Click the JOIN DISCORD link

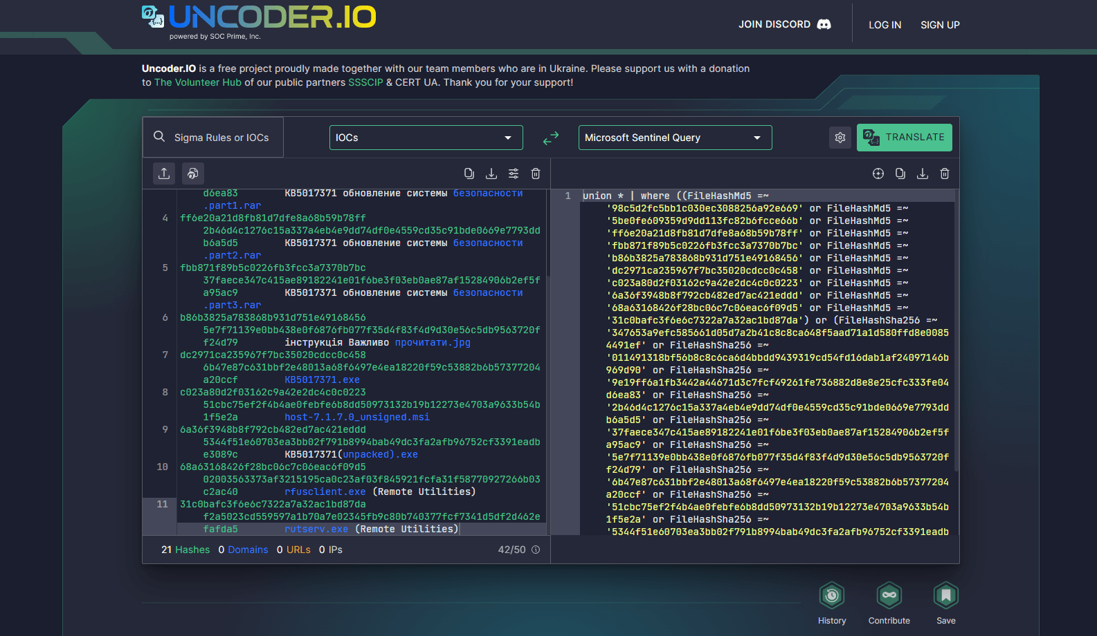pyautogui.click(x=784, y=24)
